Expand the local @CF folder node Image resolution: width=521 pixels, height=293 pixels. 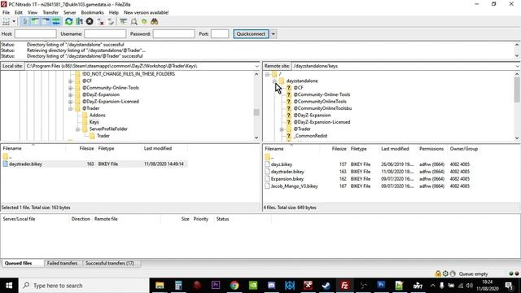pos(71,81)
